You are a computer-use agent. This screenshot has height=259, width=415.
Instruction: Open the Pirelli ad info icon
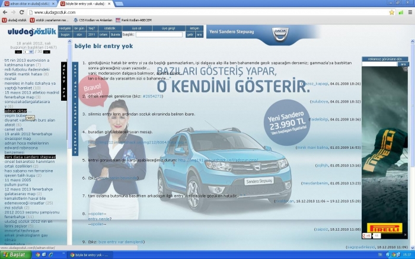[x=406, y=69]
